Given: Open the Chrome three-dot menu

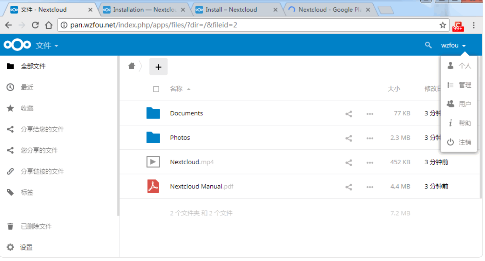Looking at the screenshot, I should point(473,25).
